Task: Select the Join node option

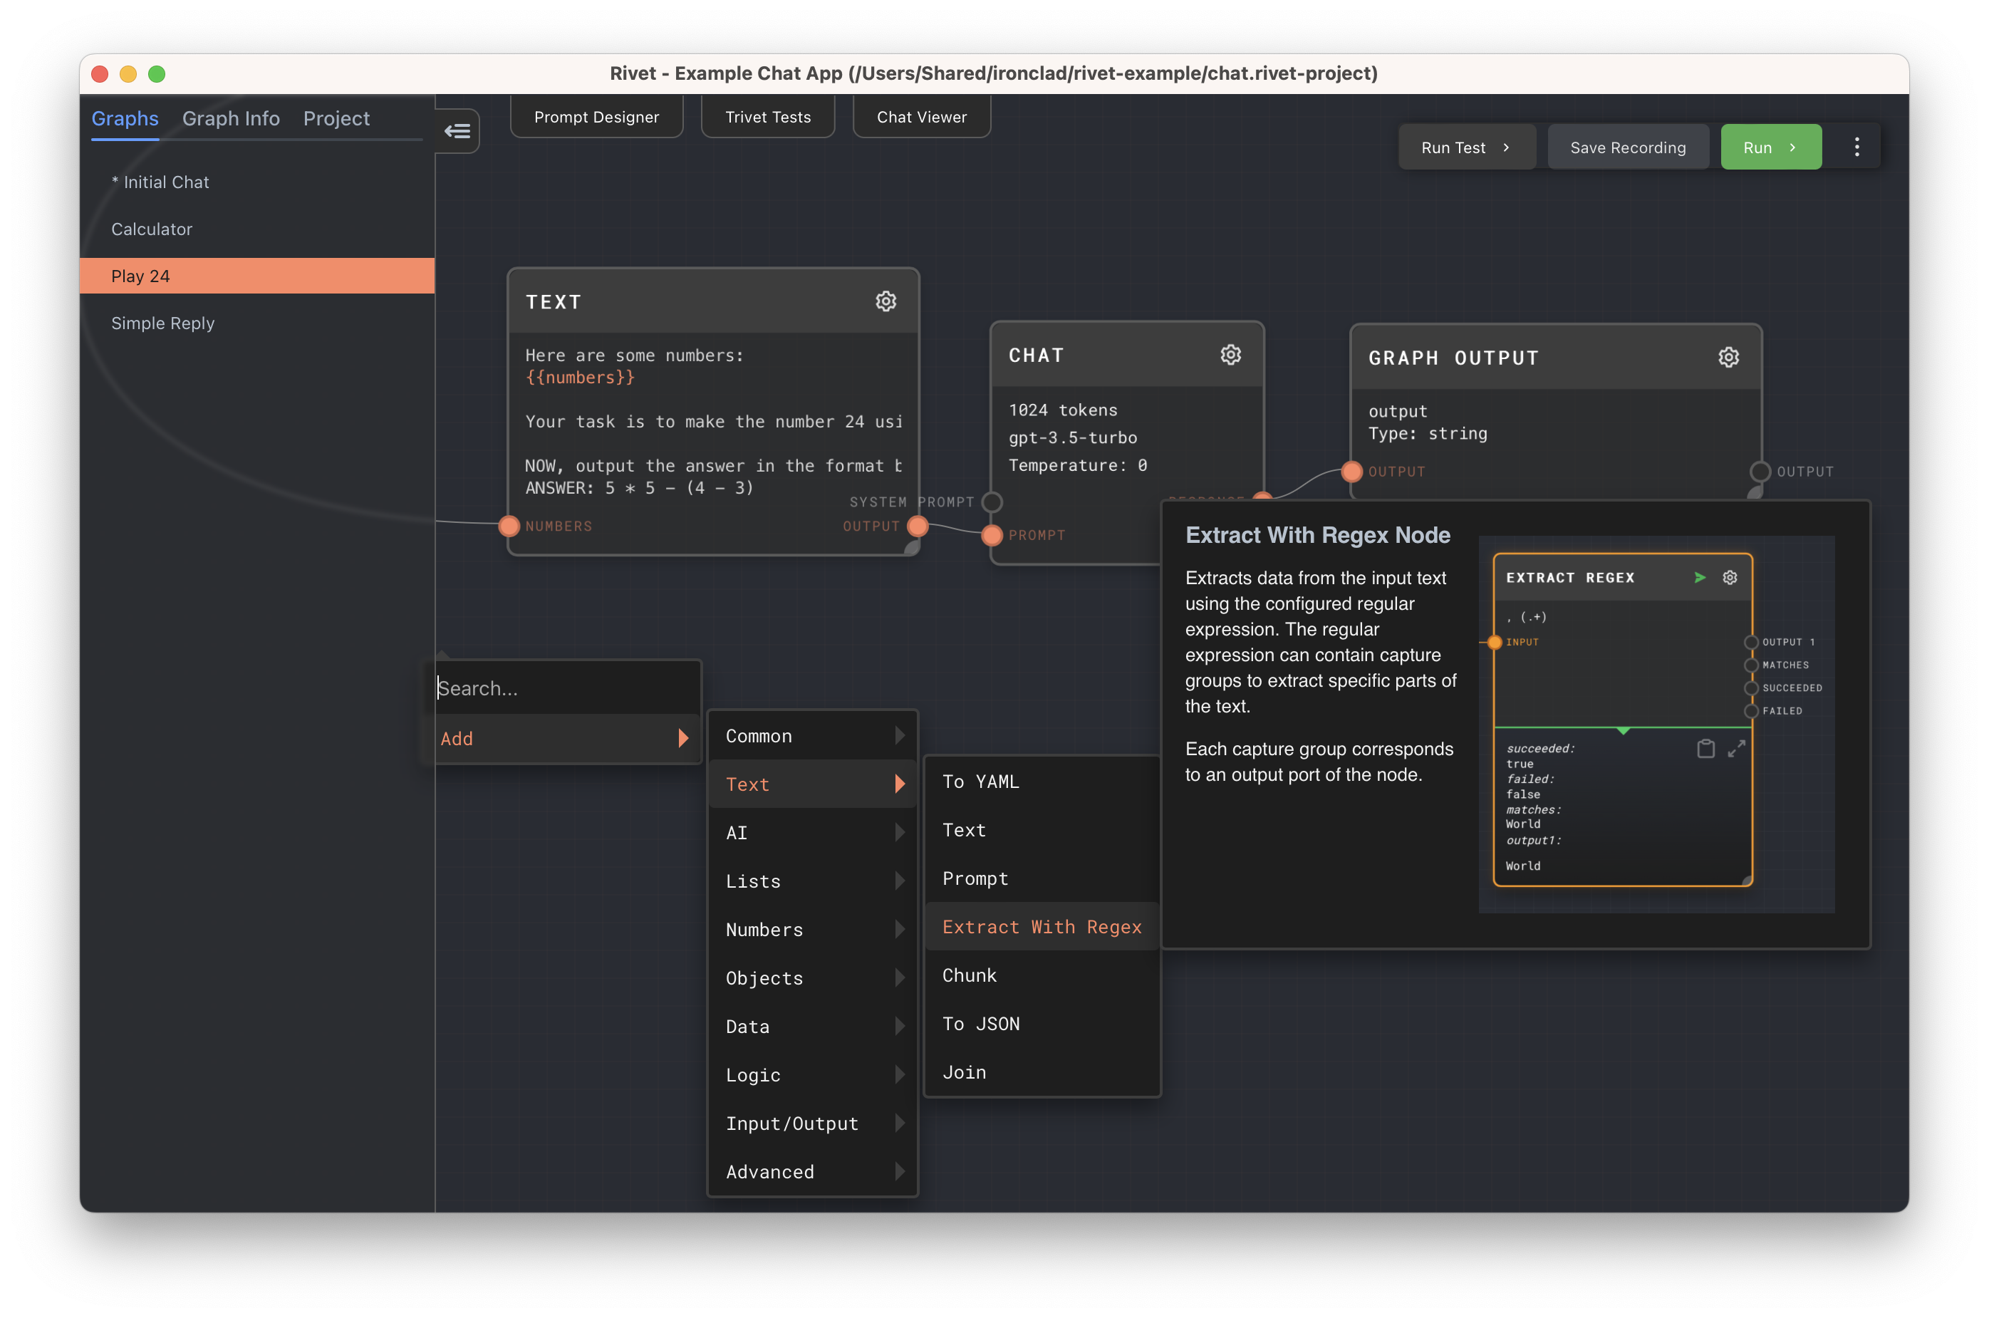Action: [x=1042, y=1072]
